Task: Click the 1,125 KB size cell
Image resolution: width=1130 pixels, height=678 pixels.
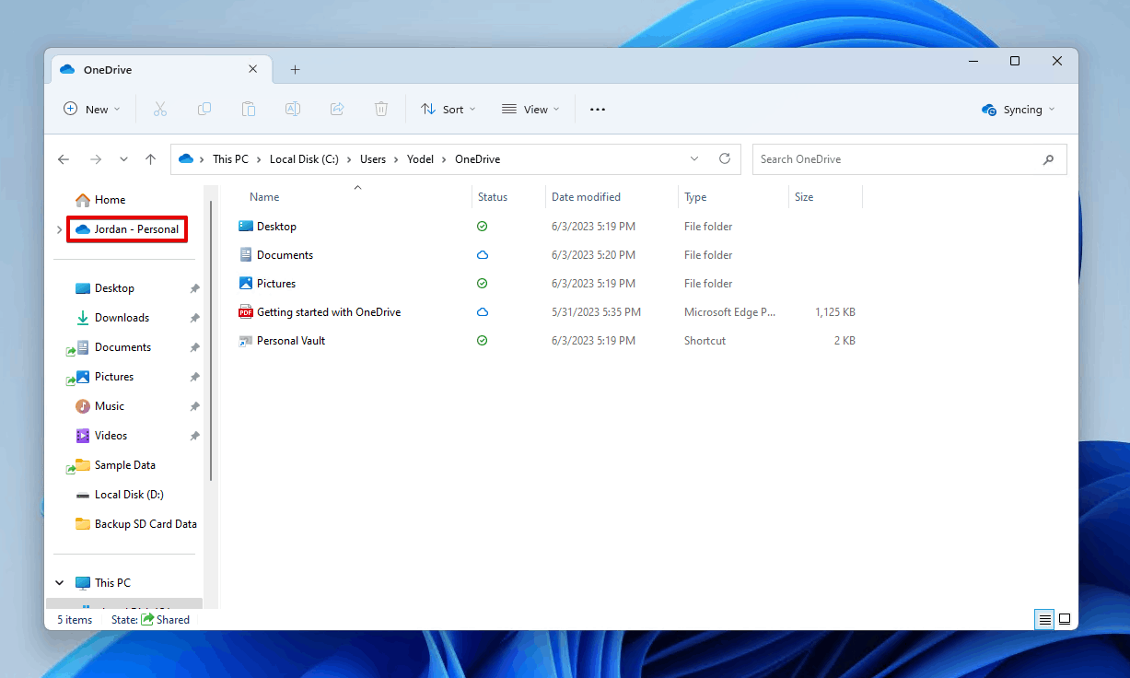Action: tap(835, 312)
